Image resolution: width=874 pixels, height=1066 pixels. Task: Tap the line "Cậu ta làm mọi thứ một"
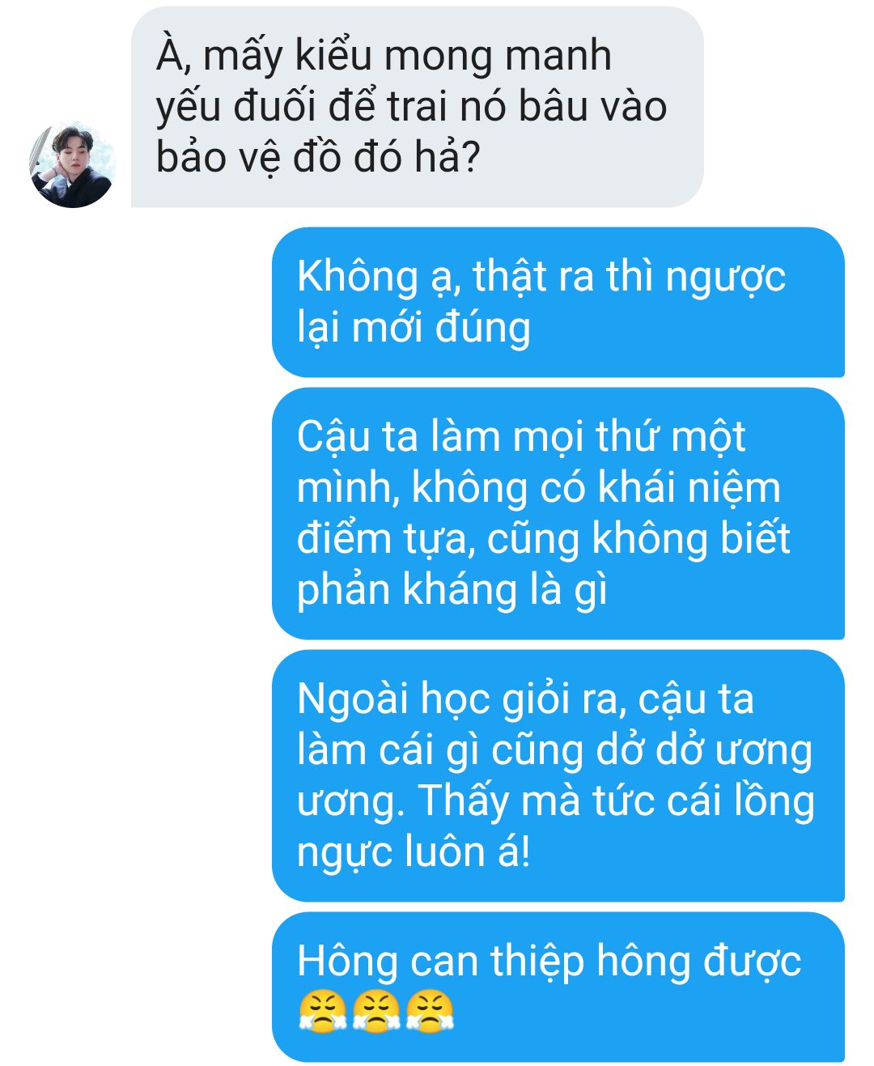pyautogui.click(x=521, y=437)
